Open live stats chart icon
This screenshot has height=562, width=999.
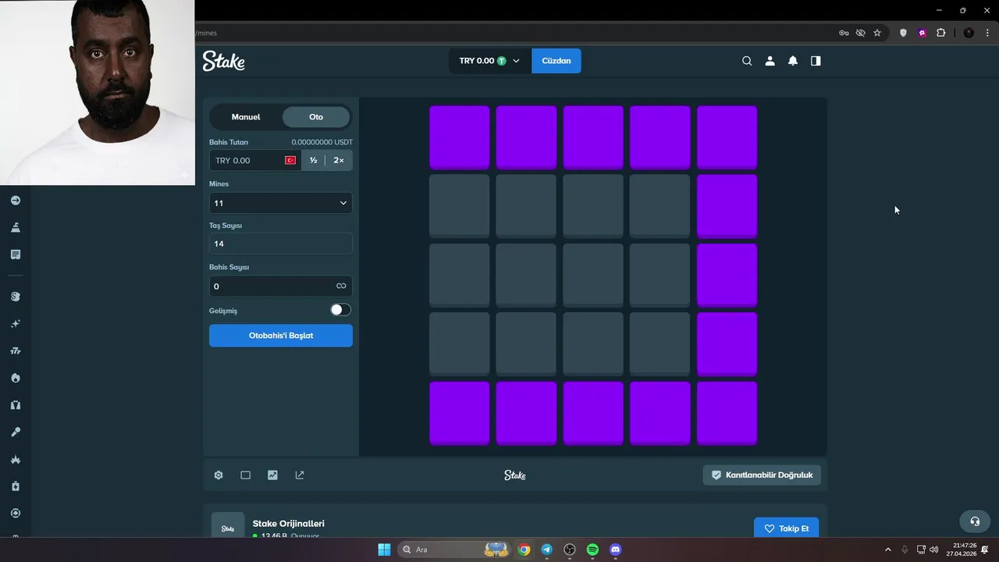pos(272,475)
